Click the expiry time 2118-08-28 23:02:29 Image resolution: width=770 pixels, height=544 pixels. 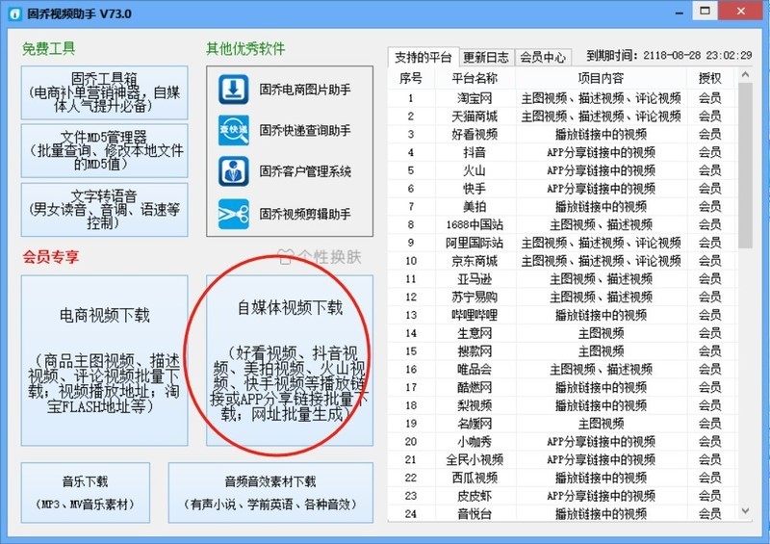697,55
